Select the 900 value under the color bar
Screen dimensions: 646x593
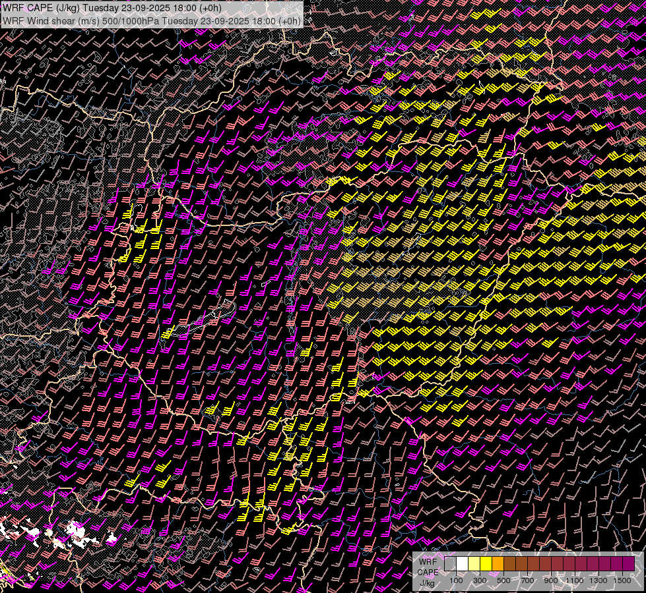[551, 580]
